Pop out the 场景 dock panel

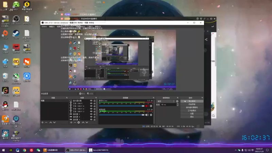pos(67,98)
